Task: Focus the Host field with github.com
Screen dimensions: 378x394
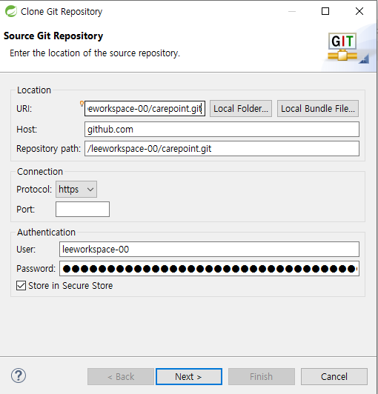Action: coord(222,130)
